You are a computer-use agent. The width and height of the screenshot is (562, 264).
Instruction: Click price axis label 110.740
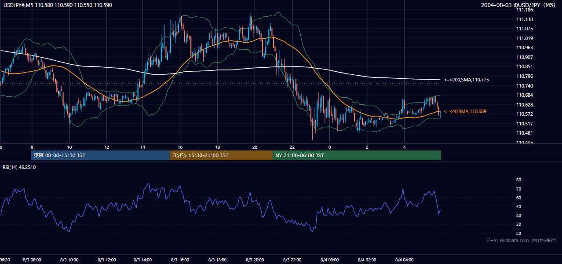tap(525, 86)
